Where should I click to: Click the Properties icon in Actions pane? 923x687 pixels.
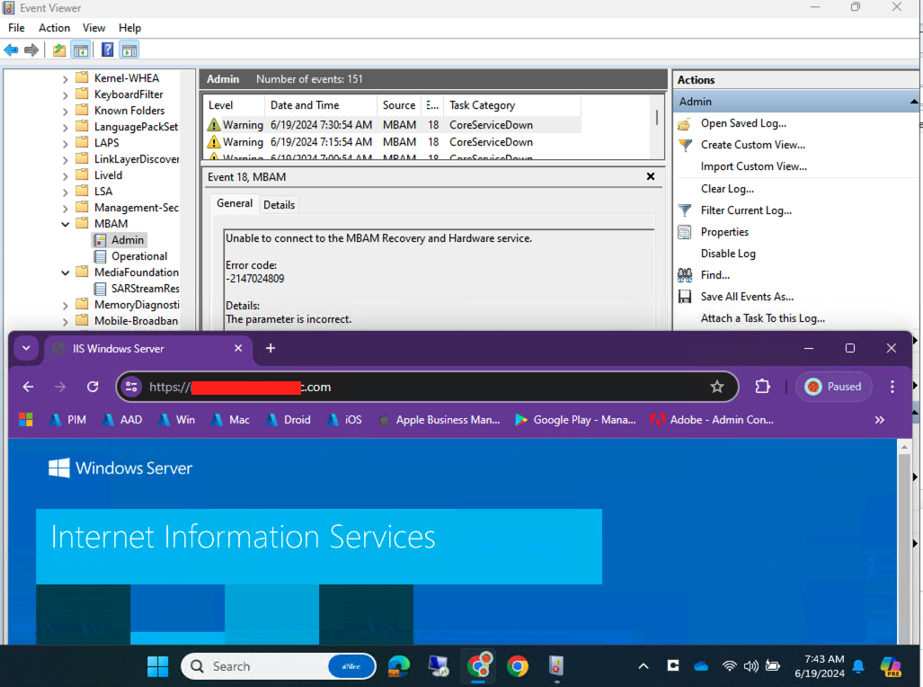pos(685,232)
